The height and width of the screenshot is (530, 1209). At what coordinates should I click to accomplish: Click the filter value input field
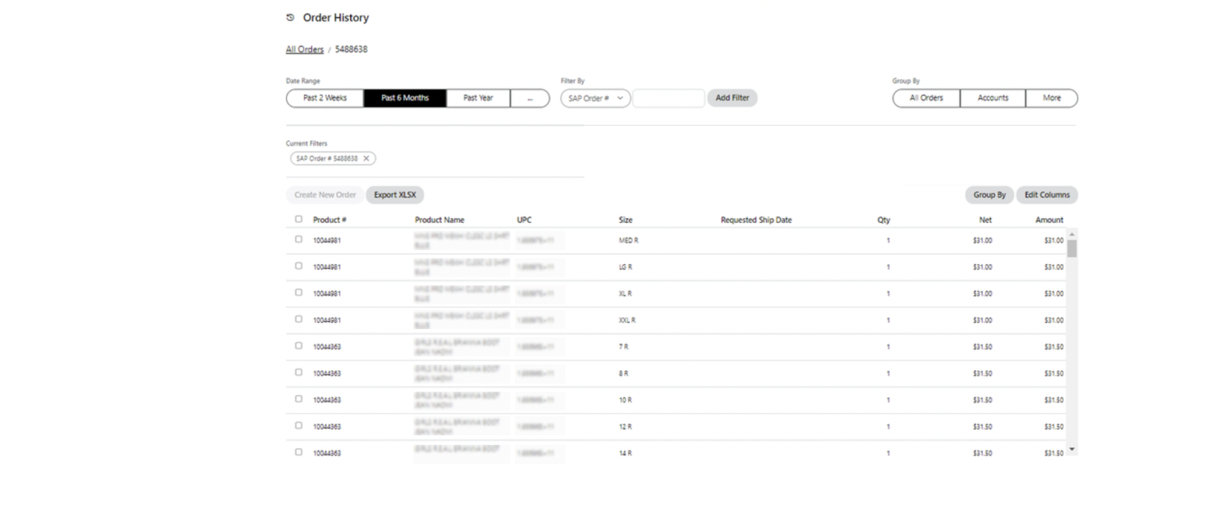coord(668,98)
